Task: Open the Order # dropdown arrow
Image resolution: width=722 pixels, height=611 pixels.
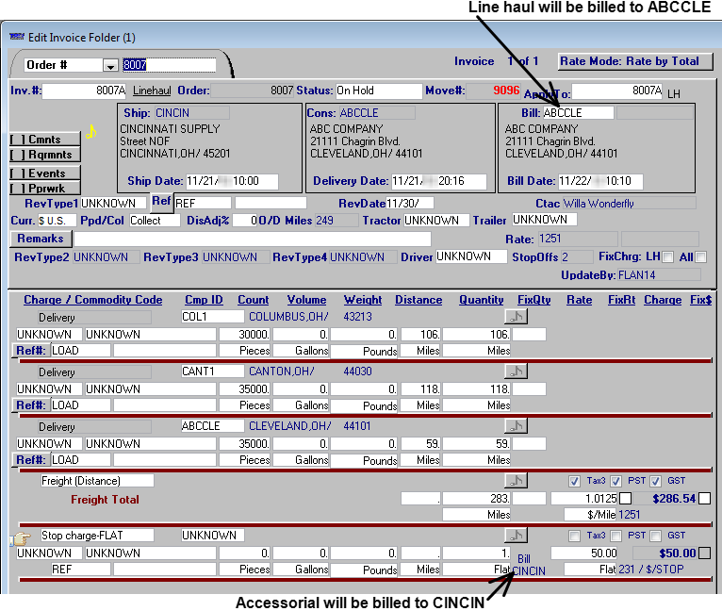Action: pos(110,65)
